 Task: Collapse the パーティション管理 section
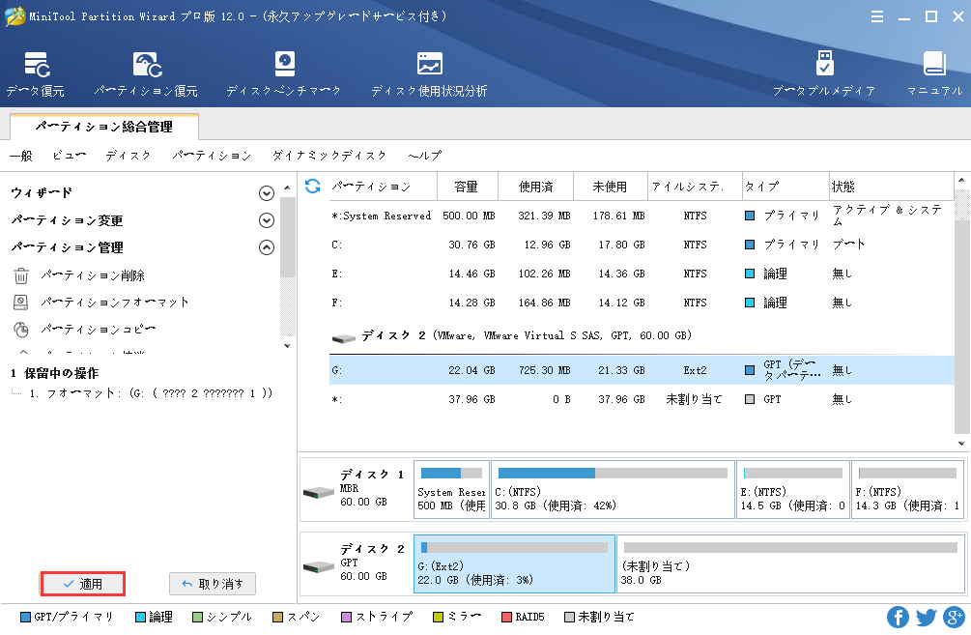[x=267, y=247]
